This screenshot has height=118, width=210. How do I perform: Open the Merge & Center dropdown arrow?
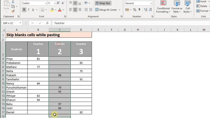coord(119,10)
